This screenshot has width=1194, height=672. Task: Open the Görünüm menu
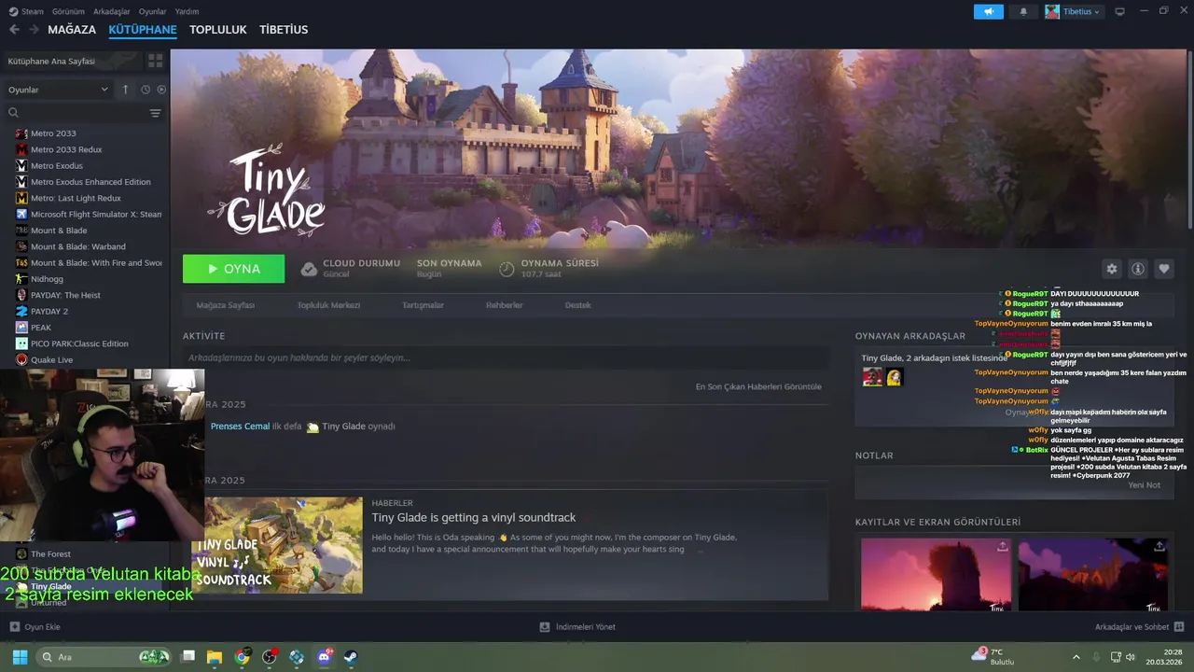68,11
